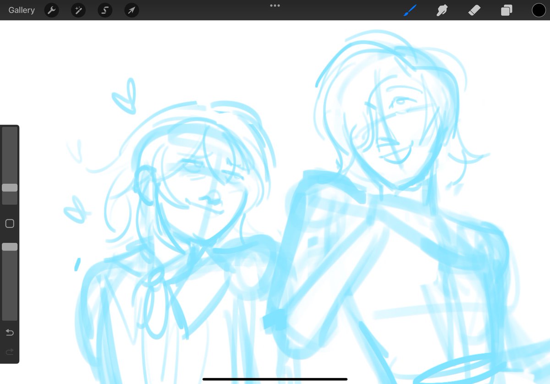The width and height of the screenshot is (550, 384).
Task: Tap the three-dot multitasking indicator at top
Action: pos(275,5)
